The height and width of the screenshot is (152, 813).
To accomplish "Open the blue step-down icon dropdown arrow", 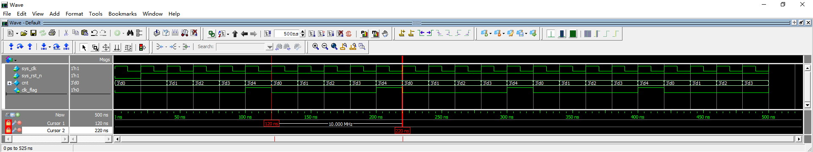I will 50,47.
